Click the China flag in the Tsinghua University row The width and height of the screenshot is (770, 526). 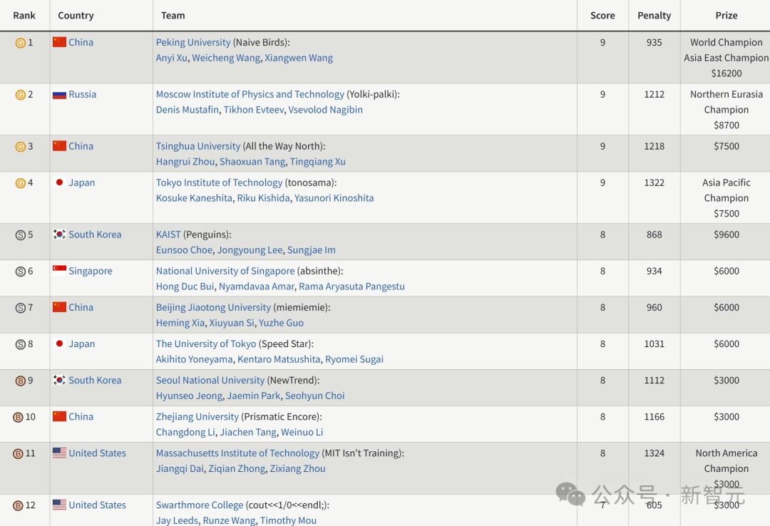(59, 146)
